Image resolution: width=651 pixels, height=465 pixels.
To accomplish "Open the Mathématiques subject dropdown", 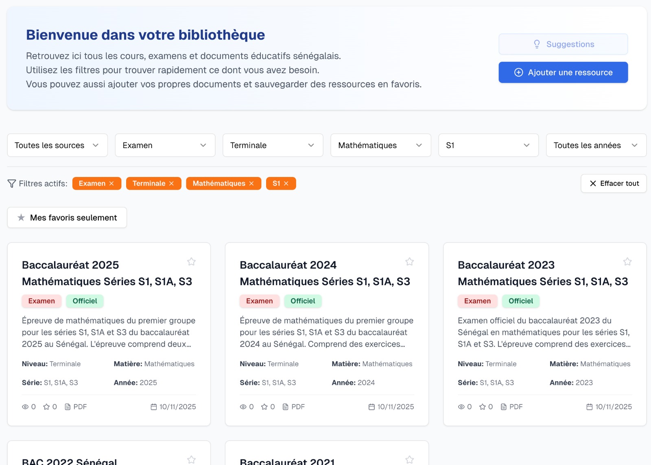I will click(380, 145).
